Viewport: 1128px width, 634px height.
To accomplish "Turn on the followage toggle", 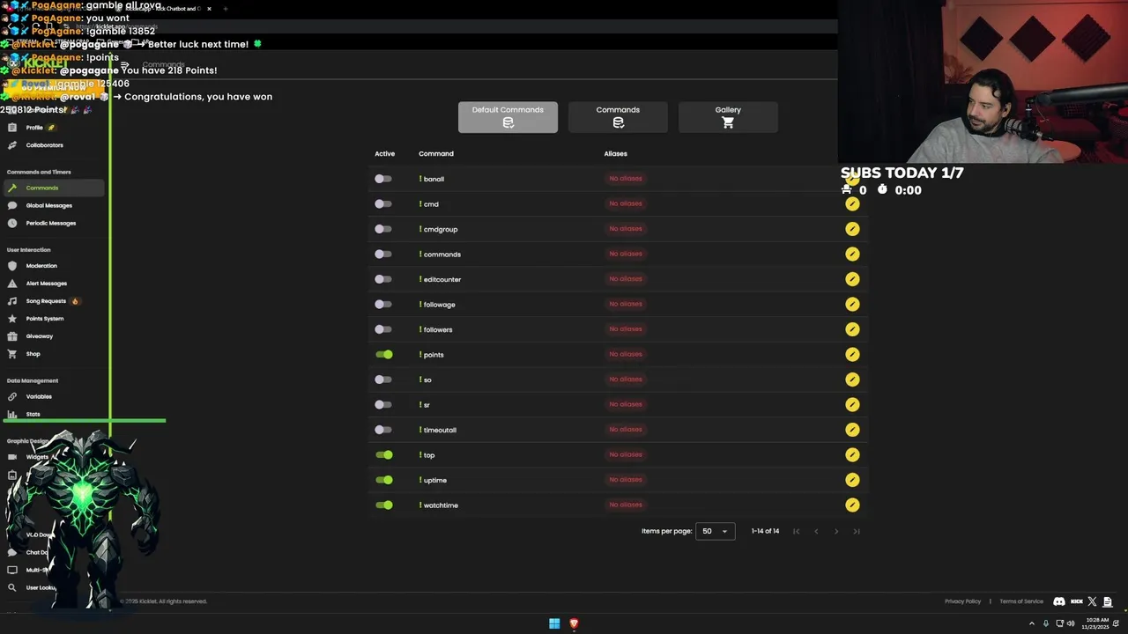I will point(383,304).
